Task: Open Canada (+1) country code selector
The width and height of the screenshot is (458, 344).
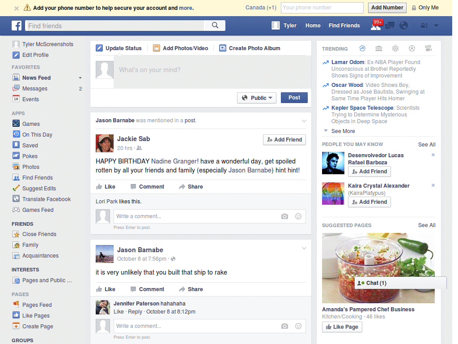Action: (x=261, y=8)
